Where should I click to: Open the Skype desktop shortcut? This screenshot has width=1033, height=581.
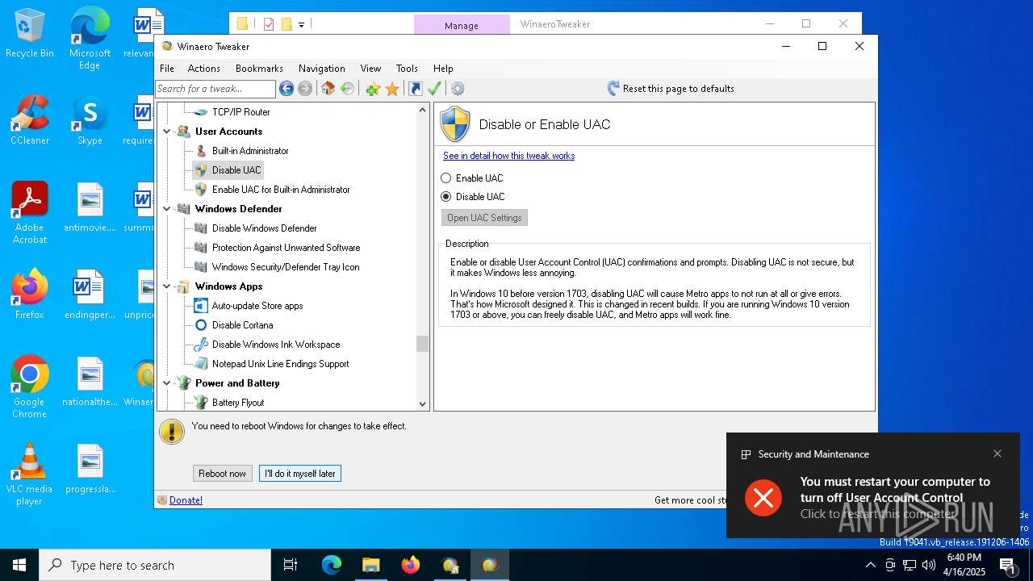pos(90,120)
